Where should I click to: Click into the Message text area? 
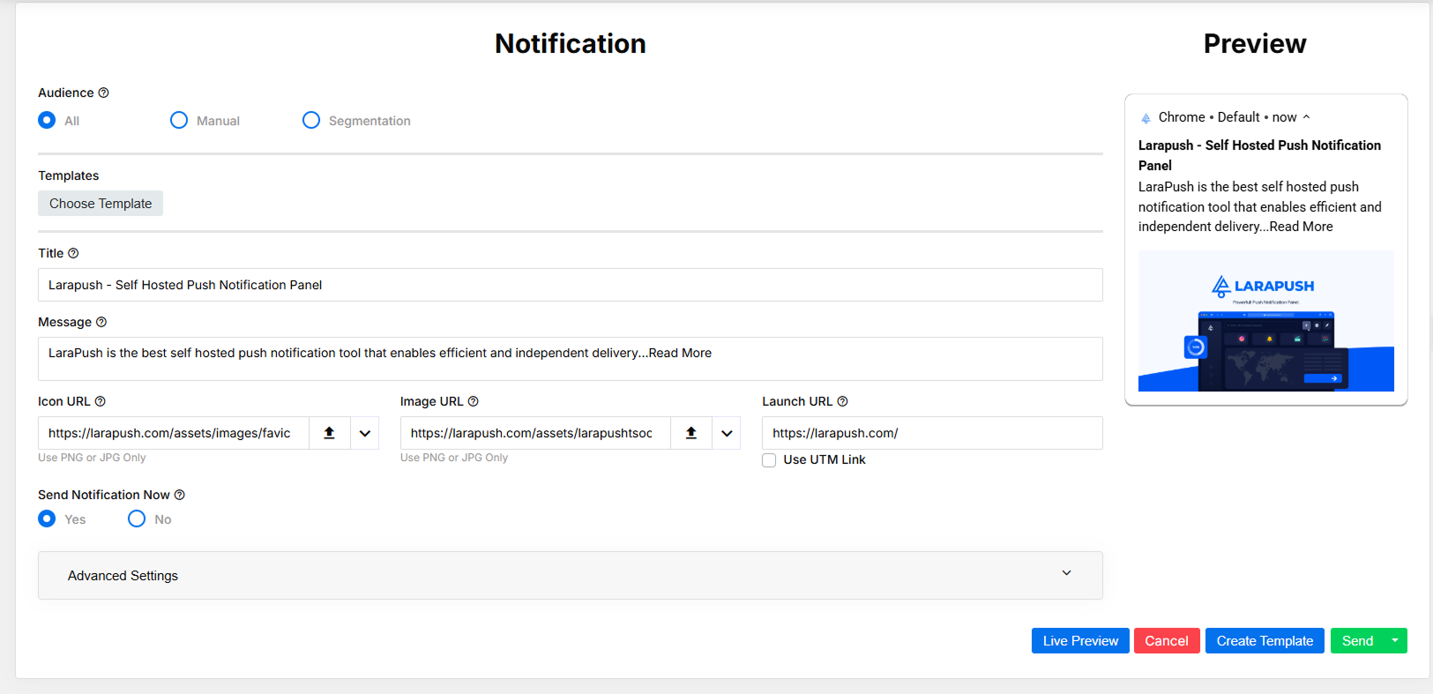[571, 359]
